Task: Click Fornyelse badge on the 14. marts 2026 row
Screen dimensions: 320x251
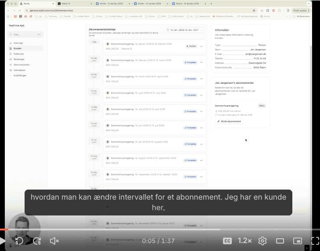Action: coord(190,79)
